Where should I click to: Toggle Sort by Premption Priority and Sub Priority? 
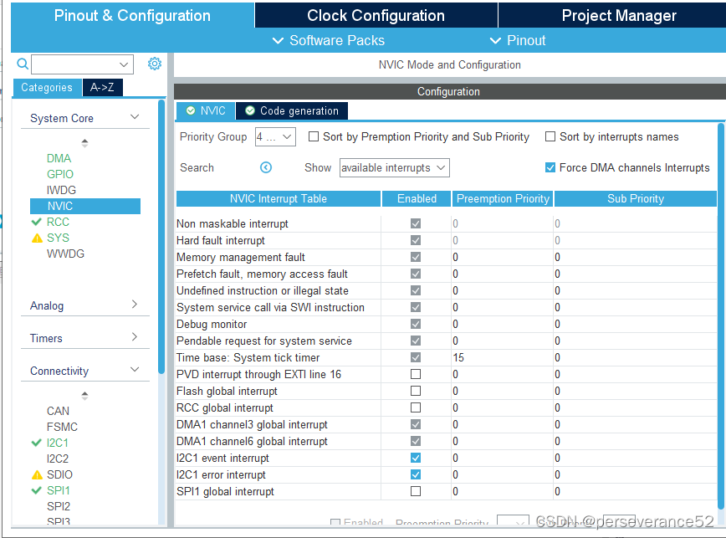tap(314, 136)
